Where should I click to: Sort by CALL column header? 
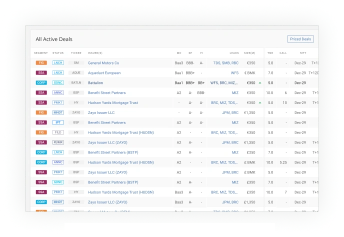point(283,53)
